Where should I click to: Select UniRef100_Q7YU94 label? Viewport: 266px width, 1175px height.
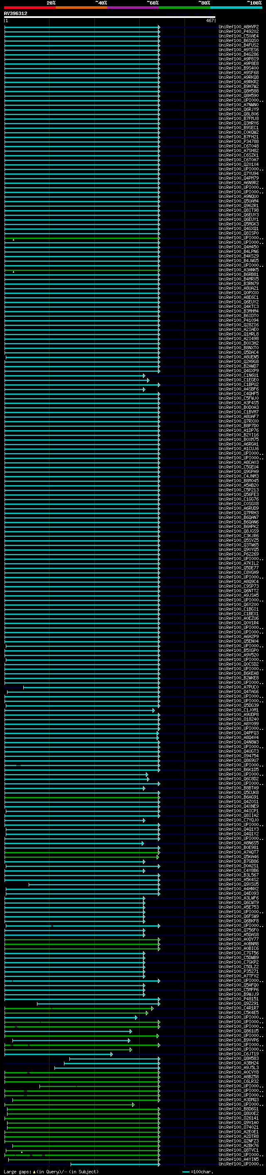pos(239,173)
